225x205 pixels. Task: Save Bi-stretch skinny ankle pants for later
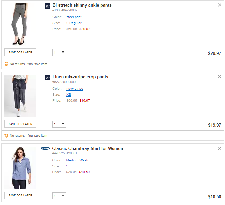coord(20,52)
